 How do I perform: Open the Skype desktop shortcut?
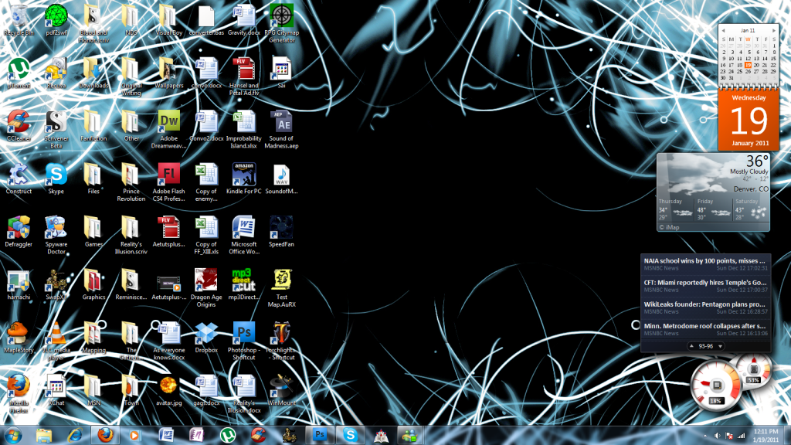(56, 175)
